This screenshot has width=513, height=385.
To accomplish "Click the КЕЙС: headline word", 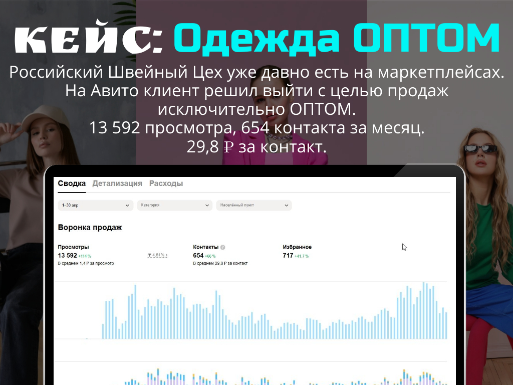I will (x=89, y=37).
